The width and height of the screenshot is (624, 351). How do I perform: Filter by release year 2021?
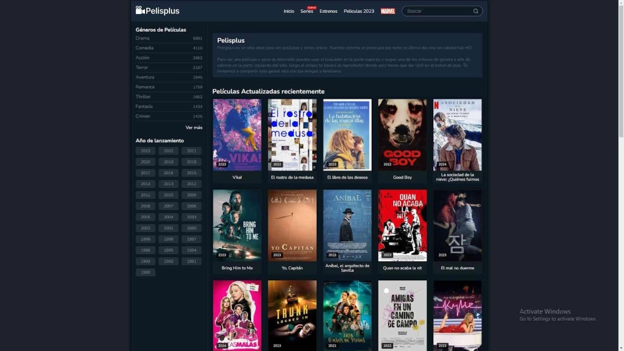coord(191,151)
